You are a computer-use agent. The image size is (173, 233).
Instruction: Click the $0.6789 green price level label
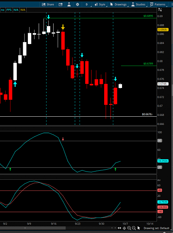(148, 64)
